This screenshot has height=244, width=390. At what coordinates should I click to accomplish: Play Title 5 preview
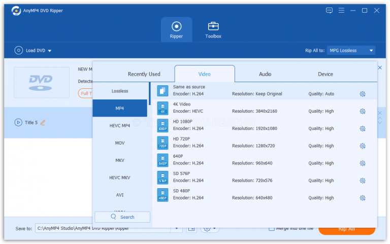18,122
